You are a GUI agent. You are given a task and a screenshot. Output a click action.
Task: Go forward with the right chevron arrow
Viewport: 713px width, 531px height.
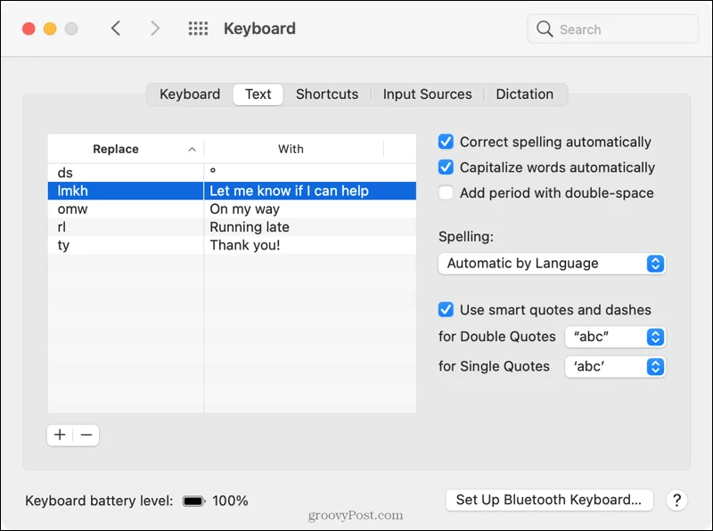155,29
